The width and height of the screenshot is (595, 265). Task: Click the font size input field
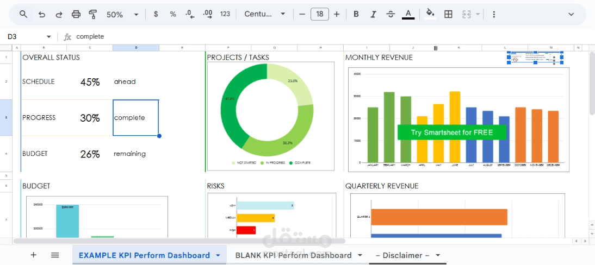319,15
